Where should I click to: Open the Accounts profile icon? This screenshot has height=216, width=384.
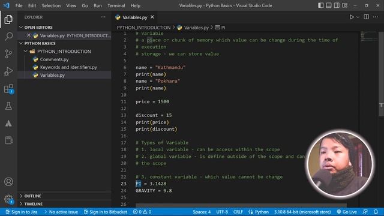click(8, 182)
